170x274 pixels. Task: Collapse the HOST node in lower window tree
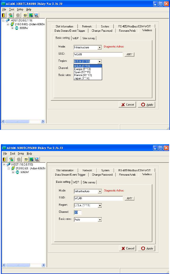[x=4, y=164]
